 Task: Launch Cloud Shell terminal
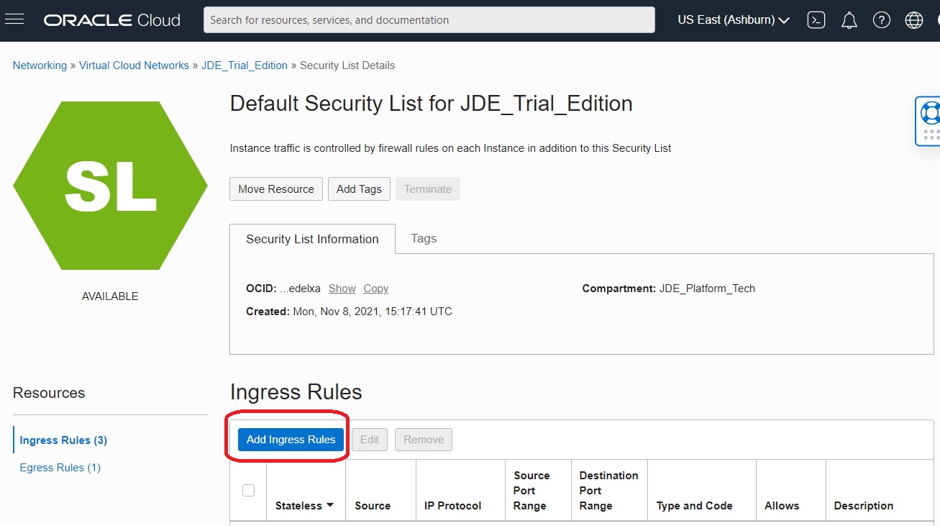(816, 19)
